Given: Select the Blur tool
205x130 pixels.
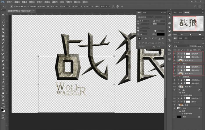Looking at the screenshot, I should click(x=3, y=72).
